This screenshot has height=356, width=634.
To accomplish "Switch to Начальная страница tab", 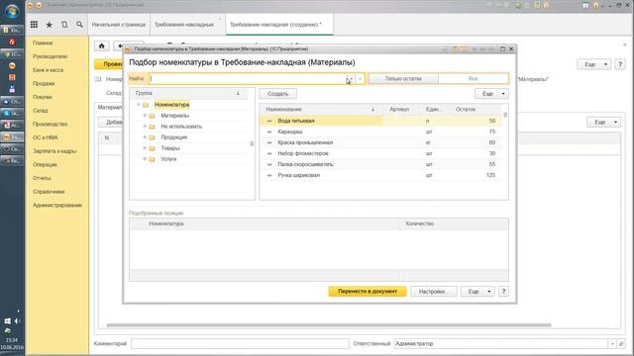I will [x=119, y=25].
